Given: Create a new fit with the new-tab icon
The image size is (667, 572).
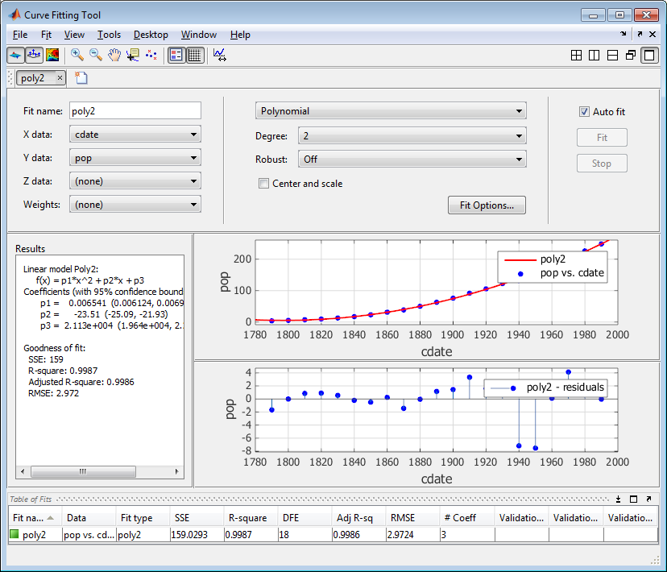Looking at the screenshot, I should [x=81, y=78].
